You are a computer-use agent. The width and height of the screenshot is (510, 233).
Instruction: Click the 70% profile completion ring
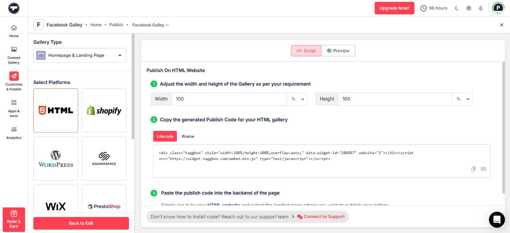pos(498,8)
